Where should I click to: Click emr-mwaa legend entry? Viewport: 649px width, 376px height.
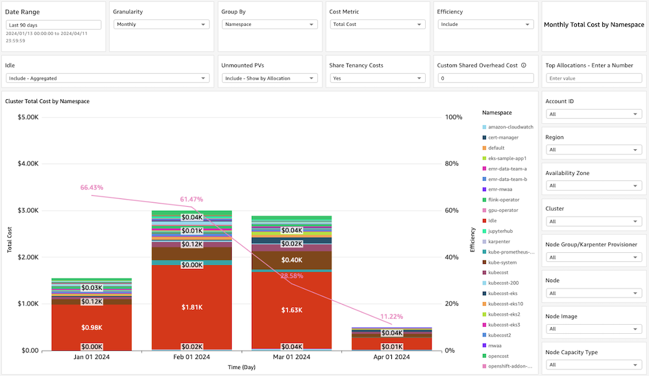(x=497, y=189)
